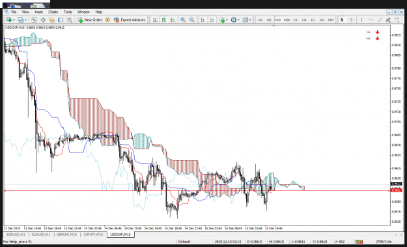Screen dimensions: 407x247
Task: Select the red horizontal line on chart
Action: pos(197,191)
